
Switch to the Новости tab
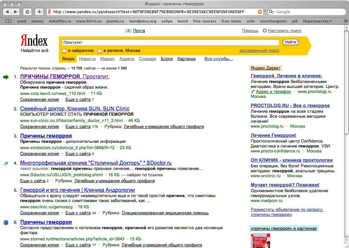pyautogui.click(x=87, y=59)
